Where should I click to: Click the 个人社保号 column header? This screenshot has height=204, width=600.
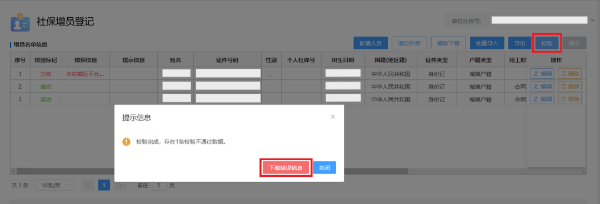coord(301,60)
